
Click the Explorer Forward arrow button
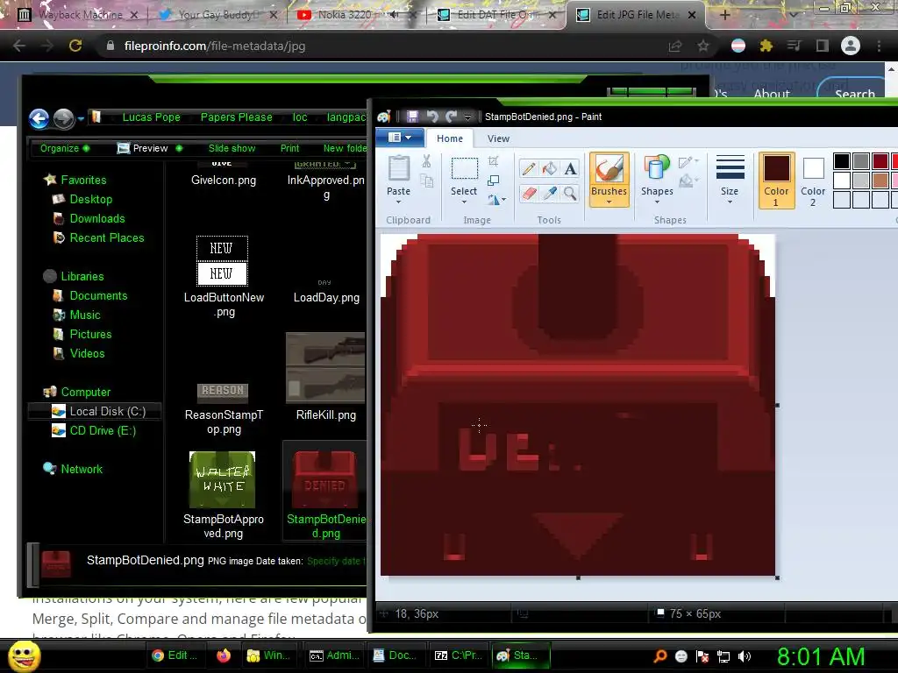point(63,118)
